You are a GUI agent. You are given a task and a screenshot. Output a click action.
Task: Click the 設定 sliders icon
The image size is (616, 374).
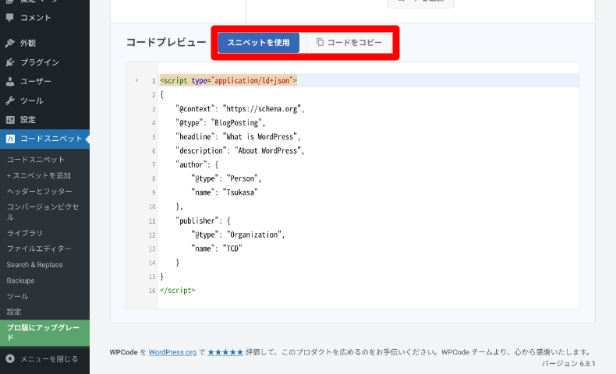coord(10,120)
